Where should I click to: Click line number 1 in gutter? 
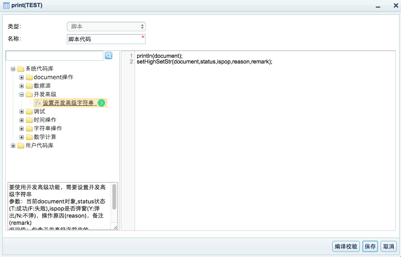[x=131, y=56]
